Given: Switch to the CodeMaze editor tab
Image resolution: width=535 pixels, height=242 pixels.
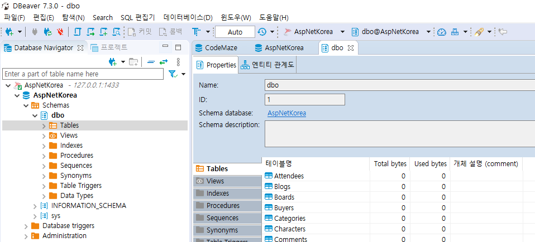Looking at the screenshot, I should point(217,48).
